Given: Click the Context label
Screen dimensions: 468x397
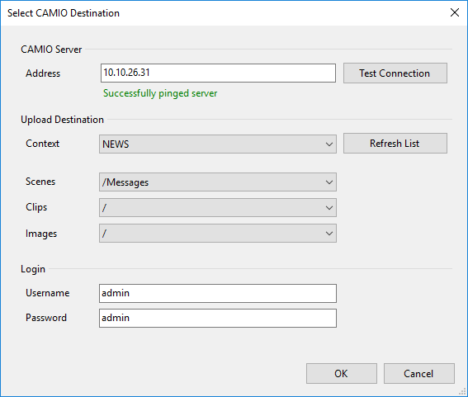Looking at the screenshot, I should coord(42,144).
